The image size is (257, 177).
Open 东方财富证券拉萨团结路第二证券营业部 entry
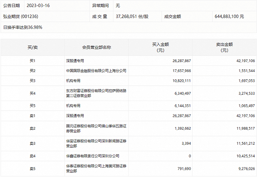pos(96,93)
